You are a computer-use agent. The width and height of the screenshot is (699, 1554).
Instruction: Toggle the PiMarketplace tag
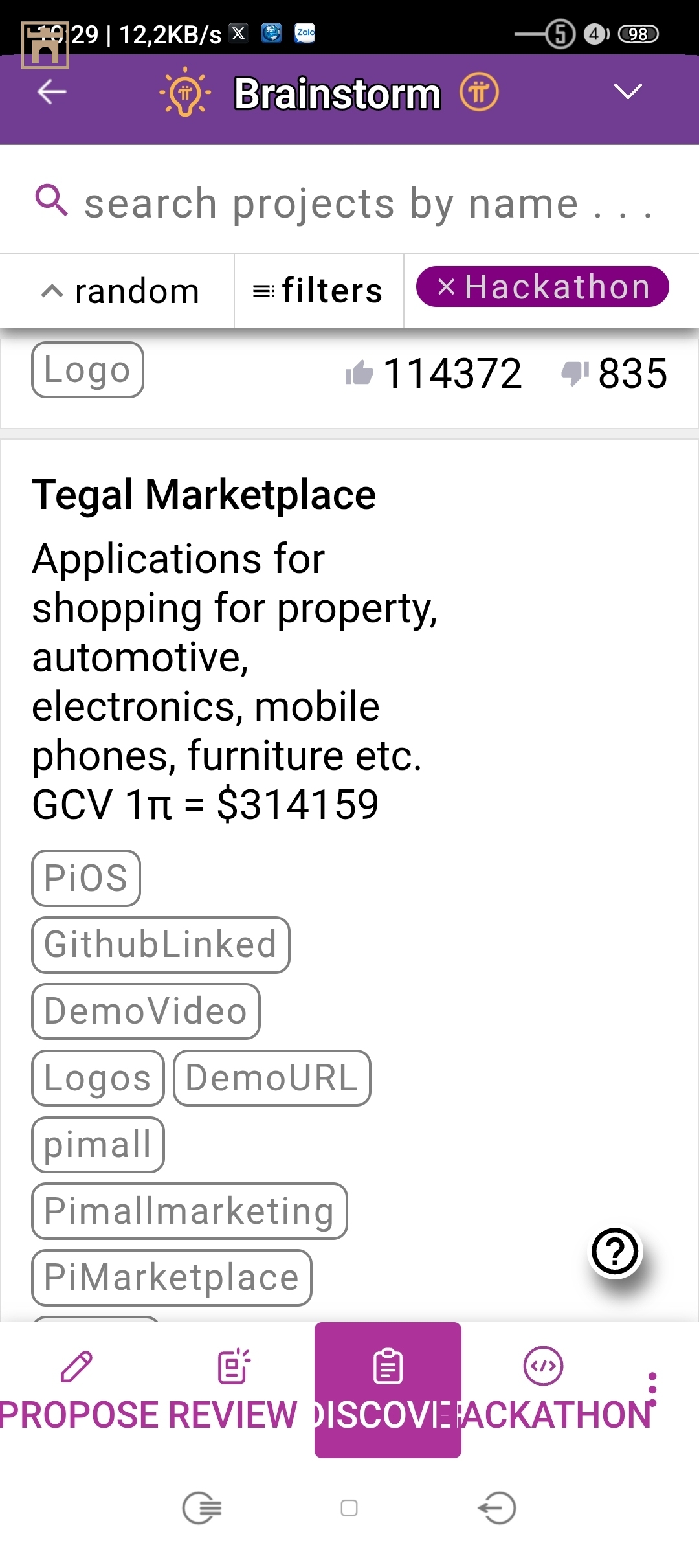click(x=172, y=1278)
